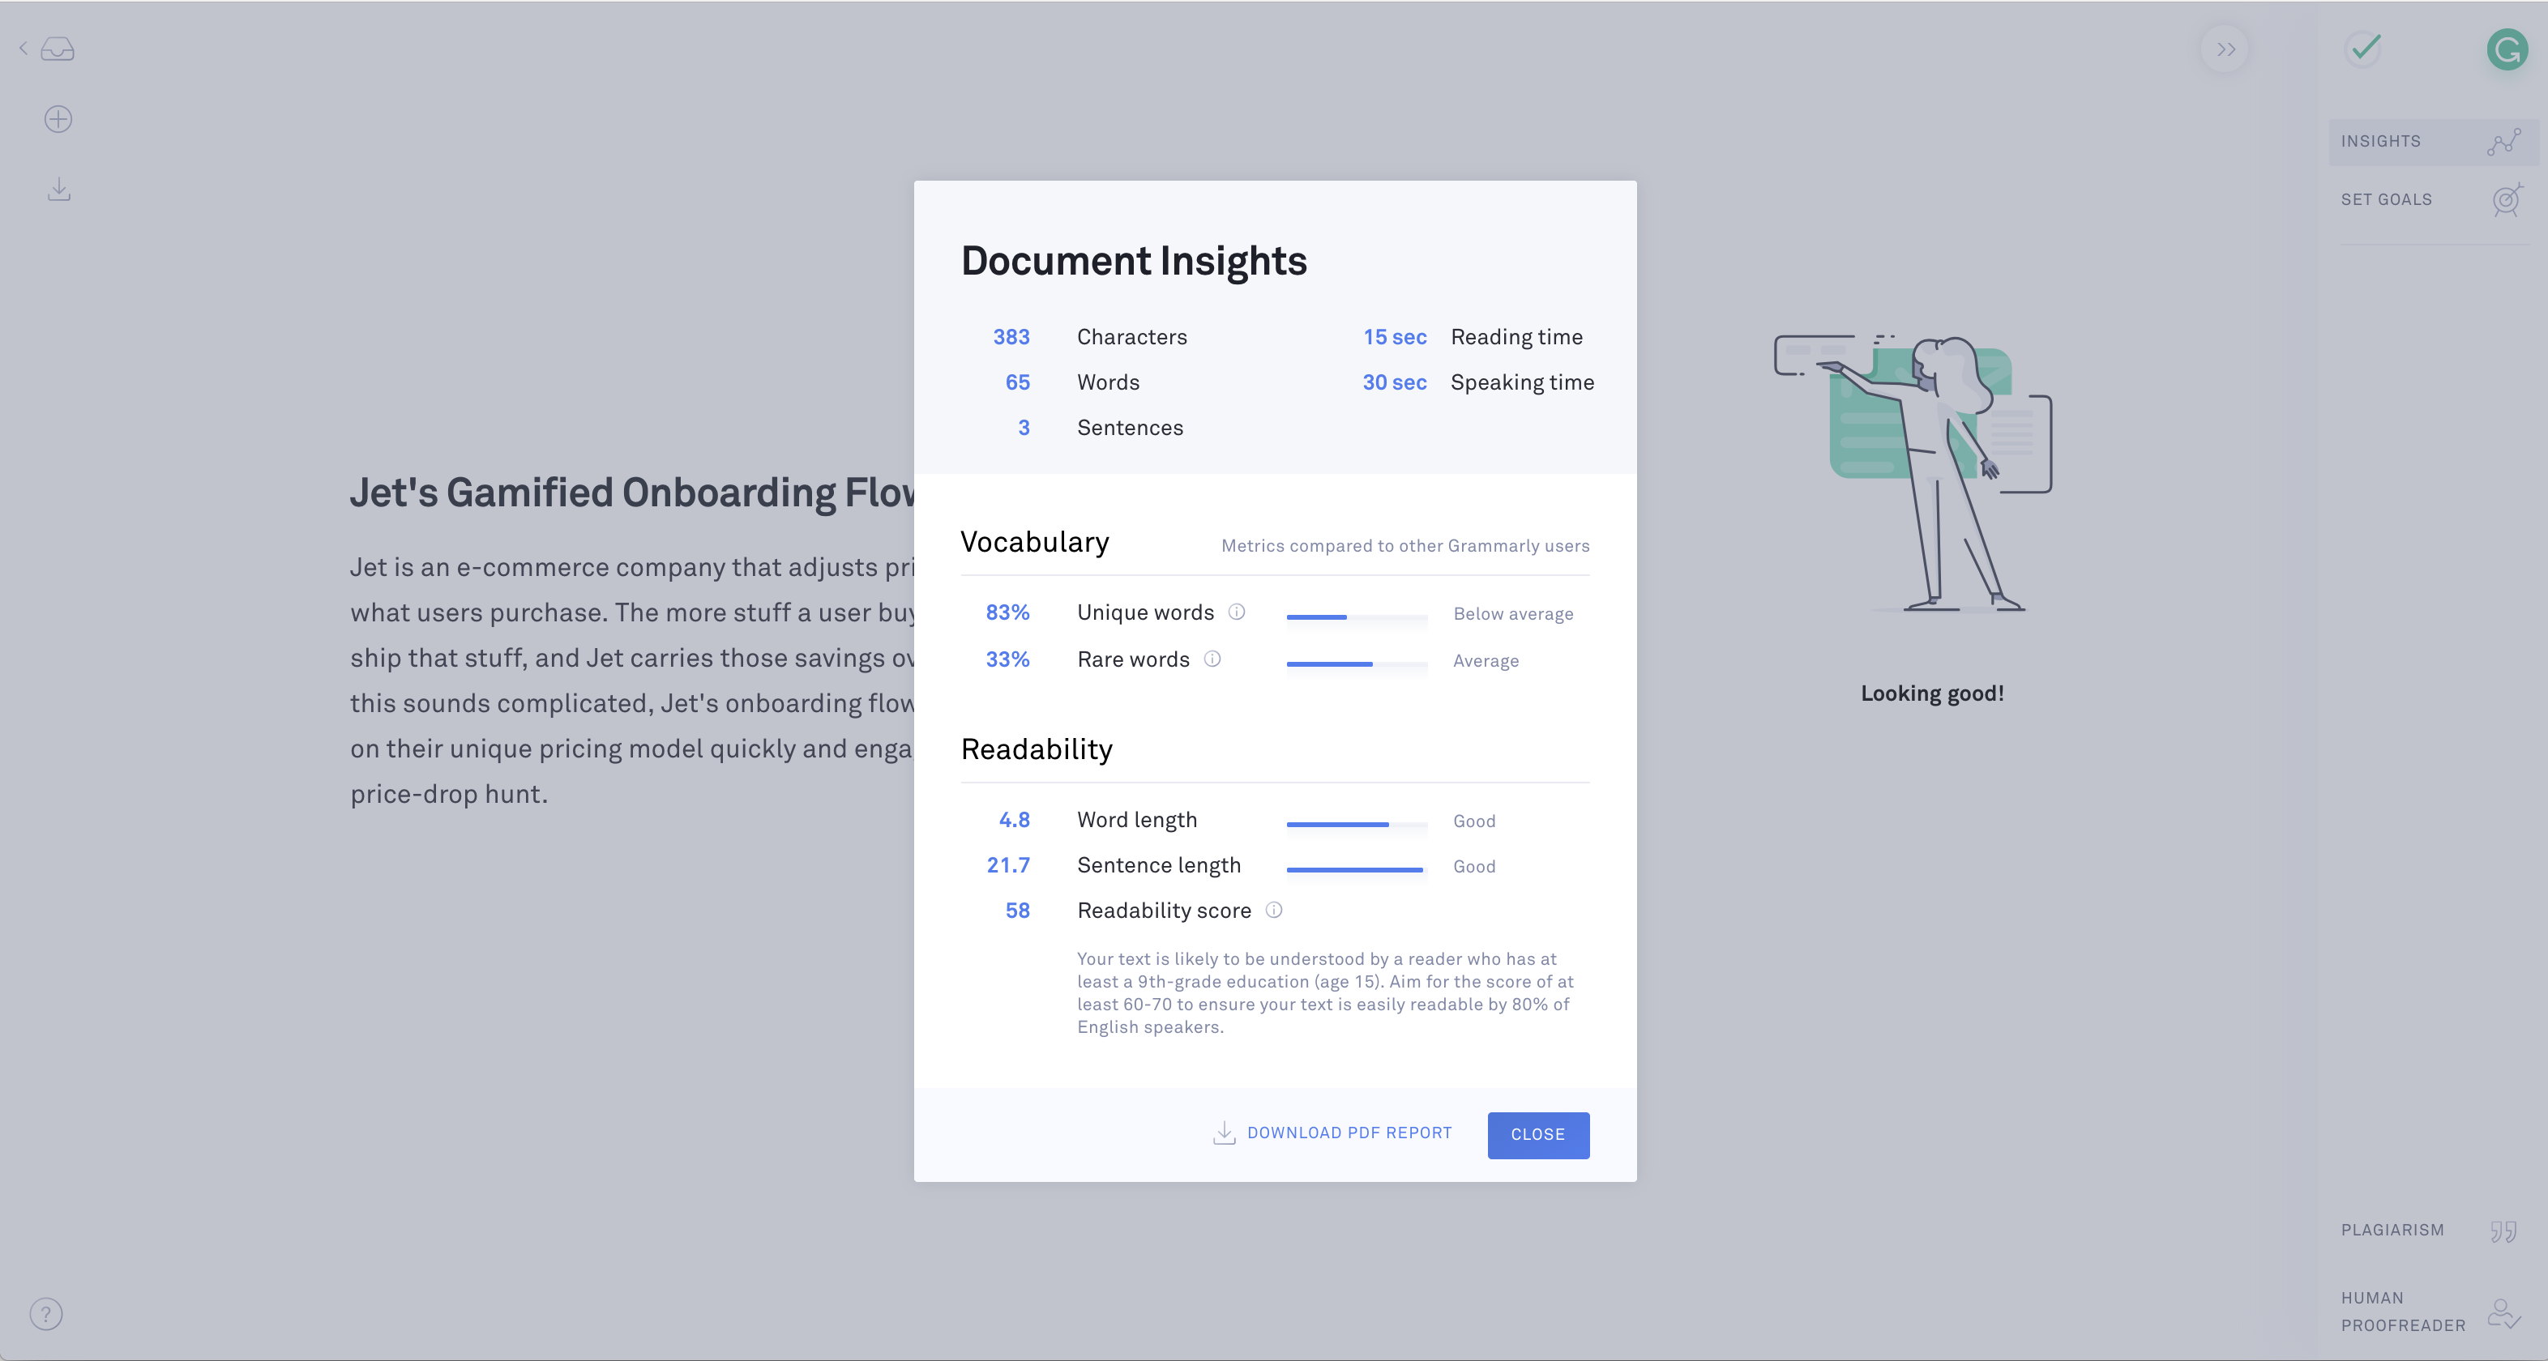Show info about Rare words metric
Image resolution: width=2548 pixels, height=1361 pixels.
[1212, 659]
